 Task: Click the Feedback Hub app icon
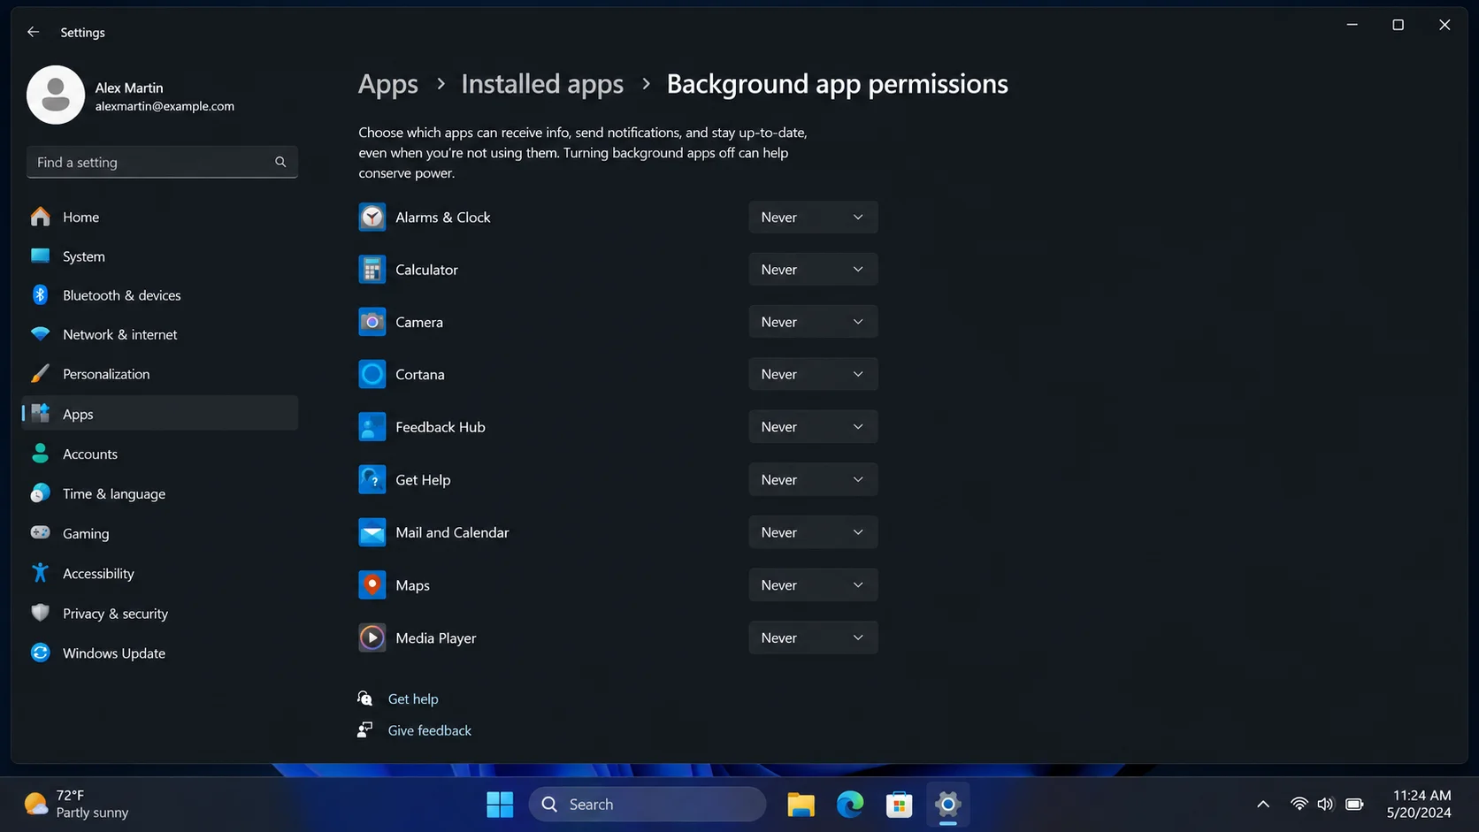pos(372,427)
